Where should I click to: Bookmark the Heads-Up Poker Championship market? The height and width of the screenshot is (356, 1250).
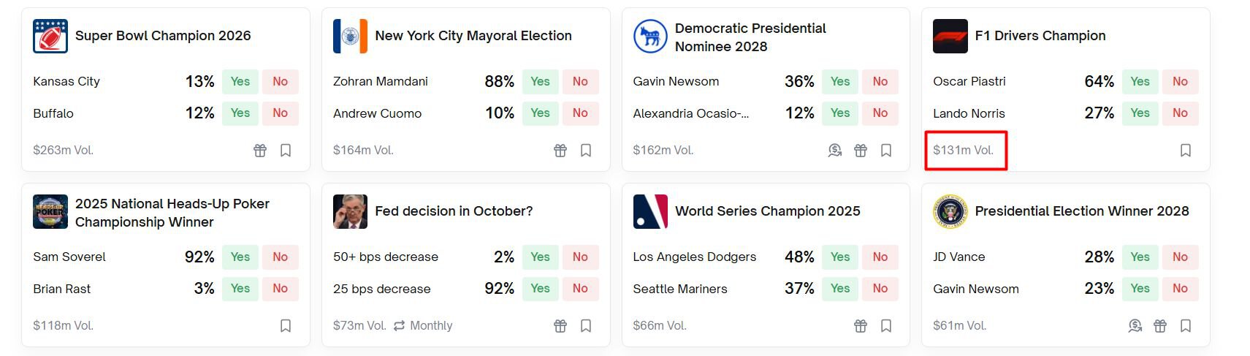point(286,326)
